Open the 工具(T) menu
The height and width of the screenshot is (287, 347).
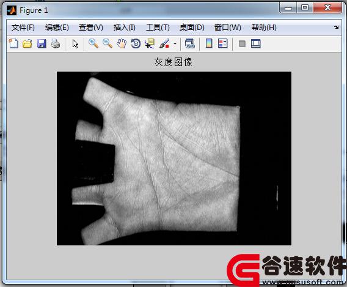click(x=158, y=28)
